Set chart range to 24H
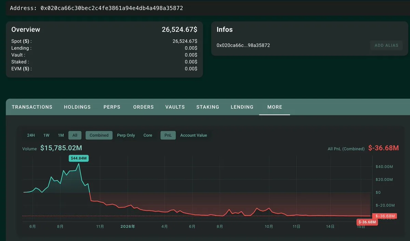The image size is (410, 241). click(31, 135)
